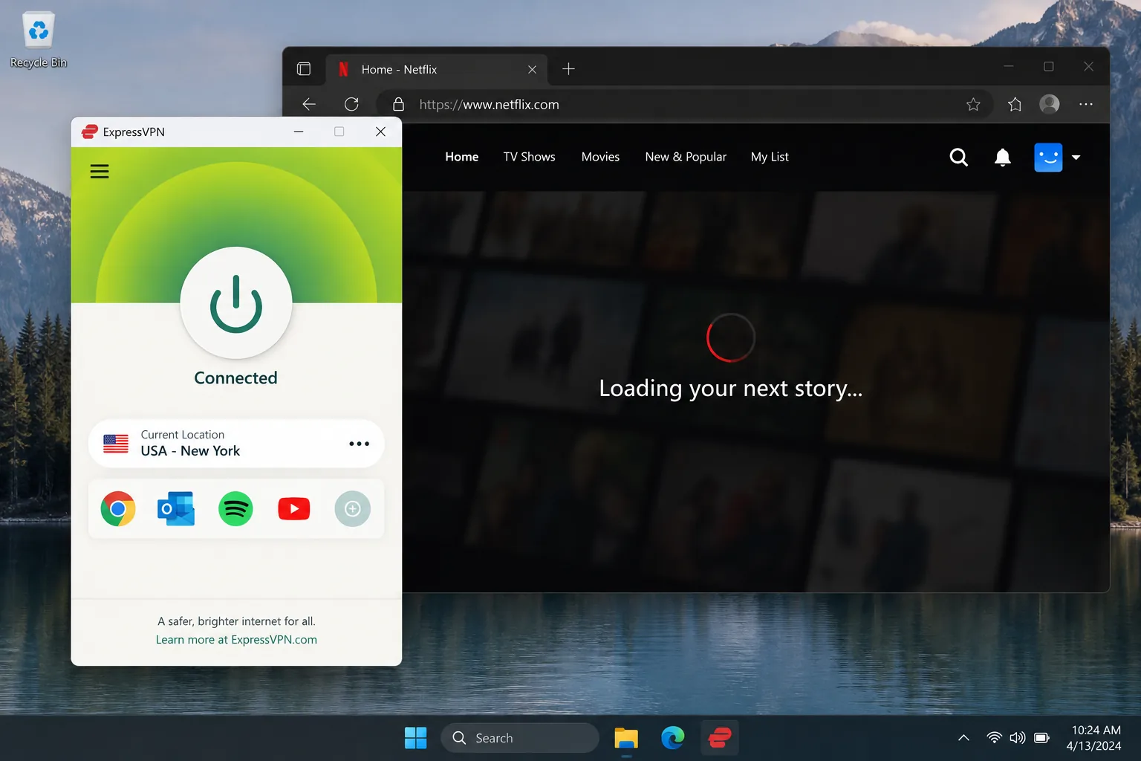Screen dimensions: 1141x761
Task: Add a new shortcut in ExpressVPN
Action: tap(353, 509)
